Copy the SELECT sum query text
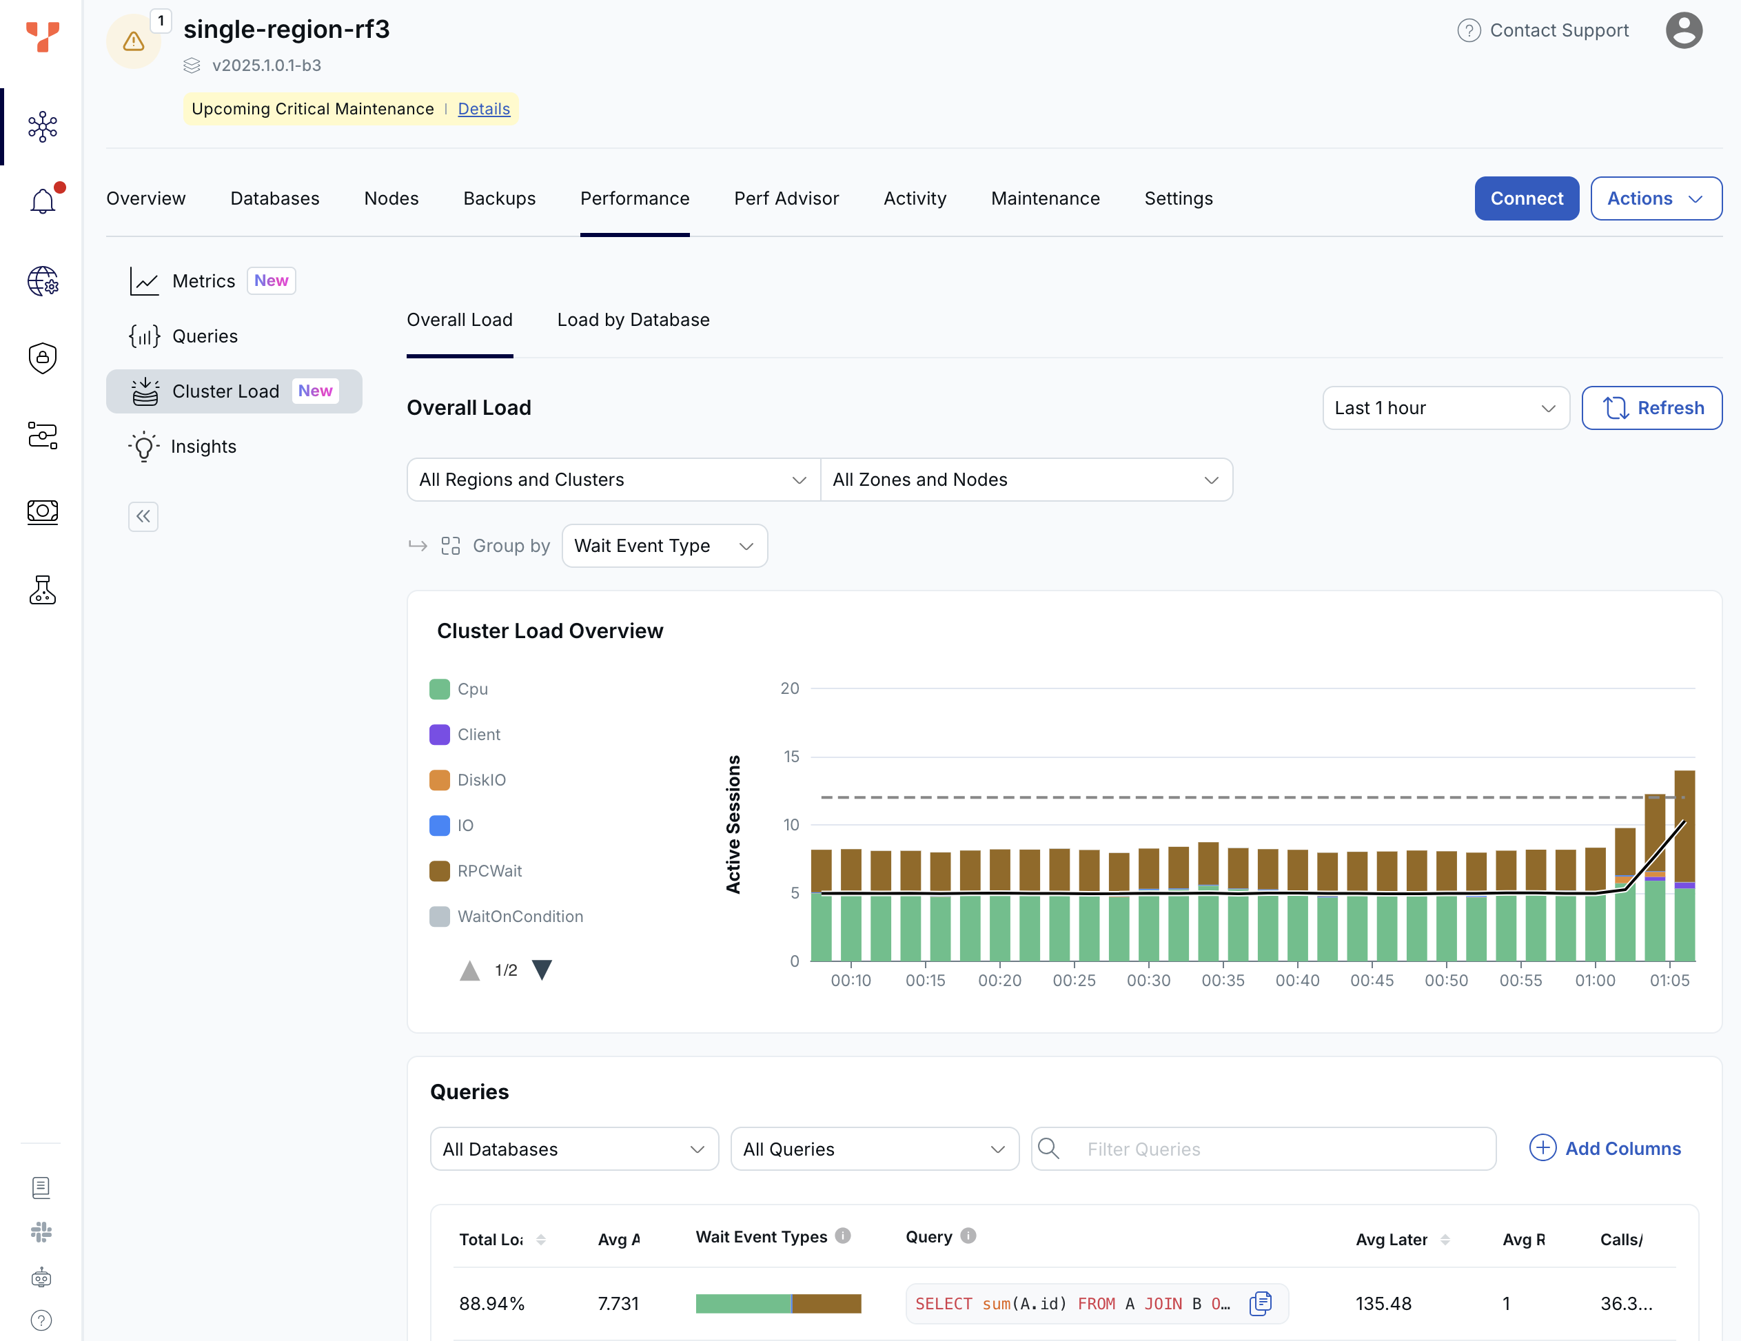This screenshot has height=1341, width=1741. pos(1259,1304)
